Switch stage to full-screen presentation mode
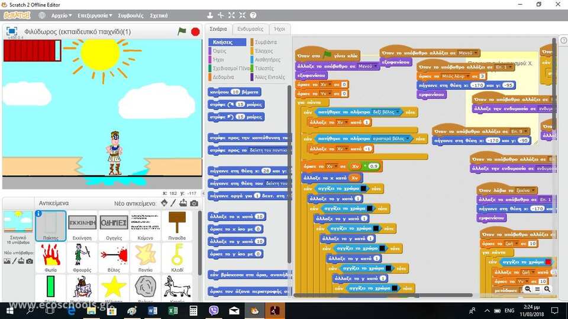 click(x=12, y=31)
